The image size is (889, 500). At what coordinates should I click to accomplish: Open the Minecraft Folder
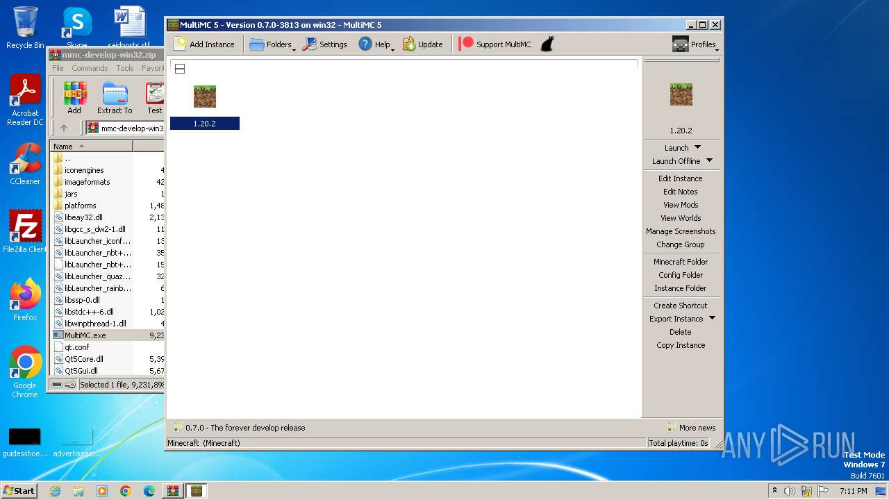tap(681, 262)
